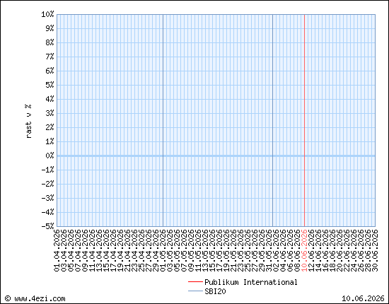This screenshot has height=304, width=389.
Task: Click the red 10.06.2026 x-axis date label
Action: (304, 250)
